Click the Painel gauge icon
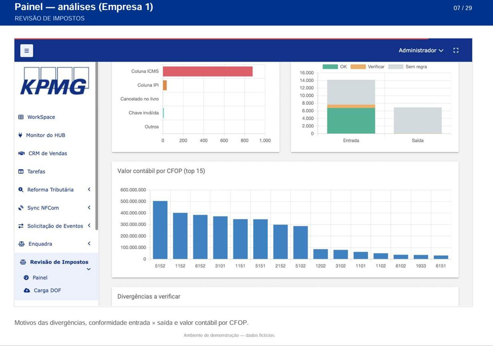 26,278
